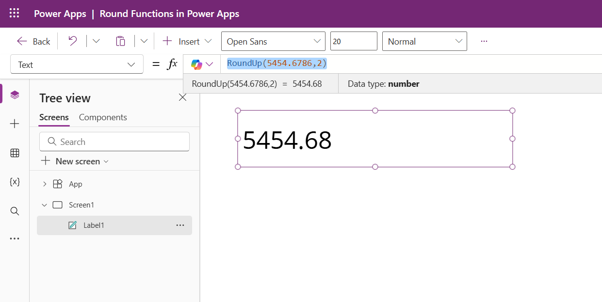Open the Variables {x} panel

(15, 182)
